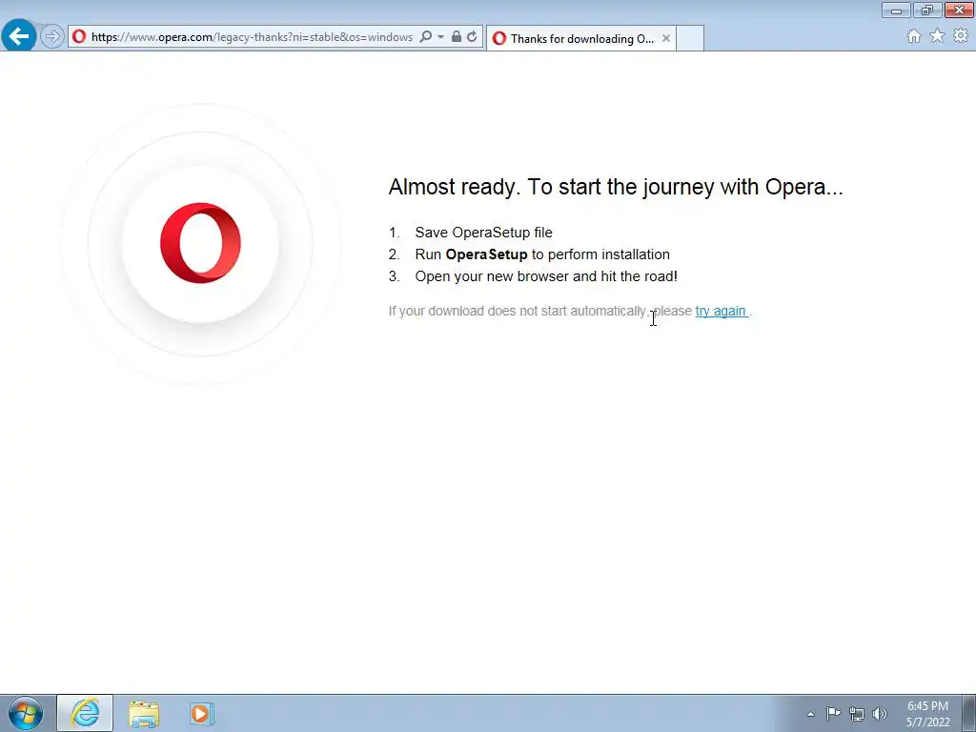Screen dimensions: 976x732
Task: Click the 'Run OperaSetup to perform installation' step
Action: tap(542, 254)
